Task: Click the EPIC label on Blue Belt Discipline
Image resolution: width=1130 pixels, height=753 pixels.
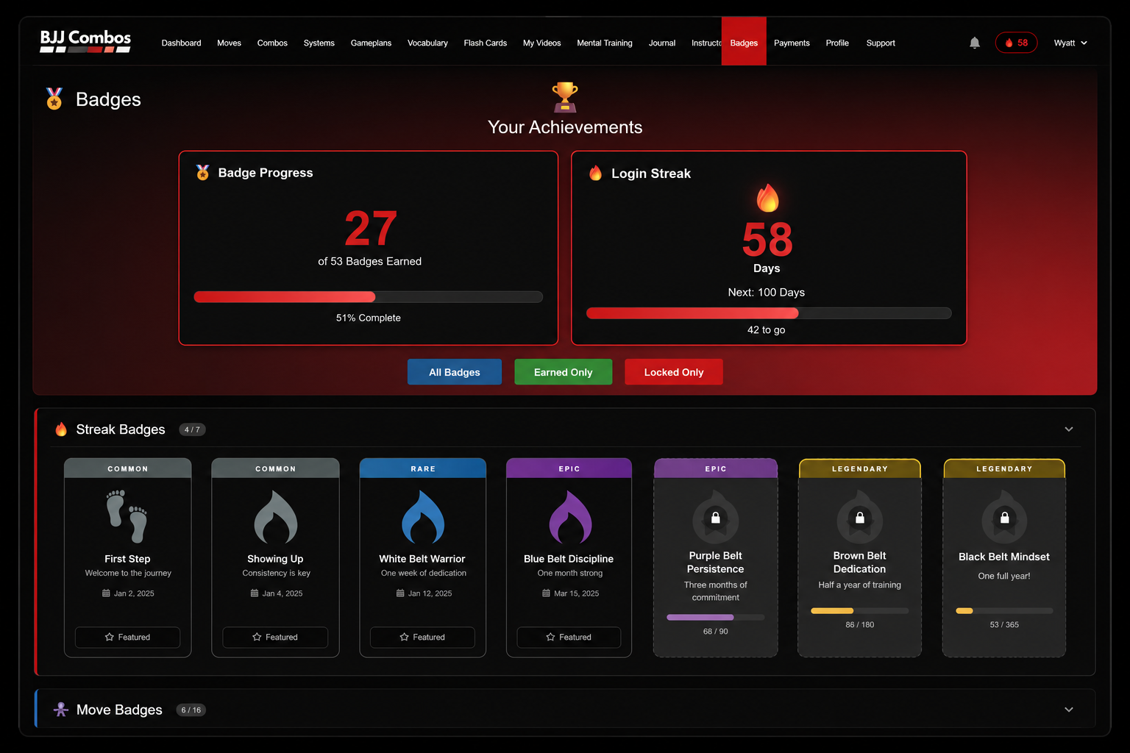Action: pos(569,468)
